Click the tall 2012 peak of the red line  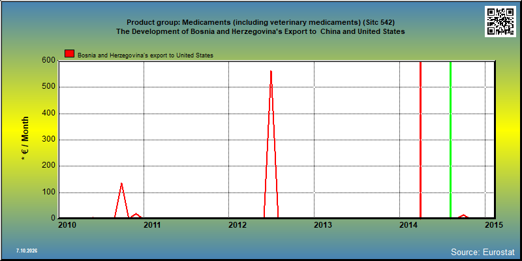pos(271,71)
